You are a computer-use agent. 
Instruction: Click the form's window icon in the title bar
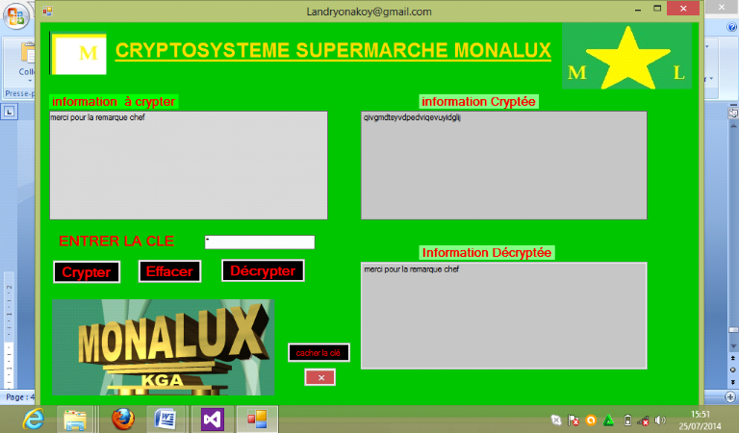point(47,12)
